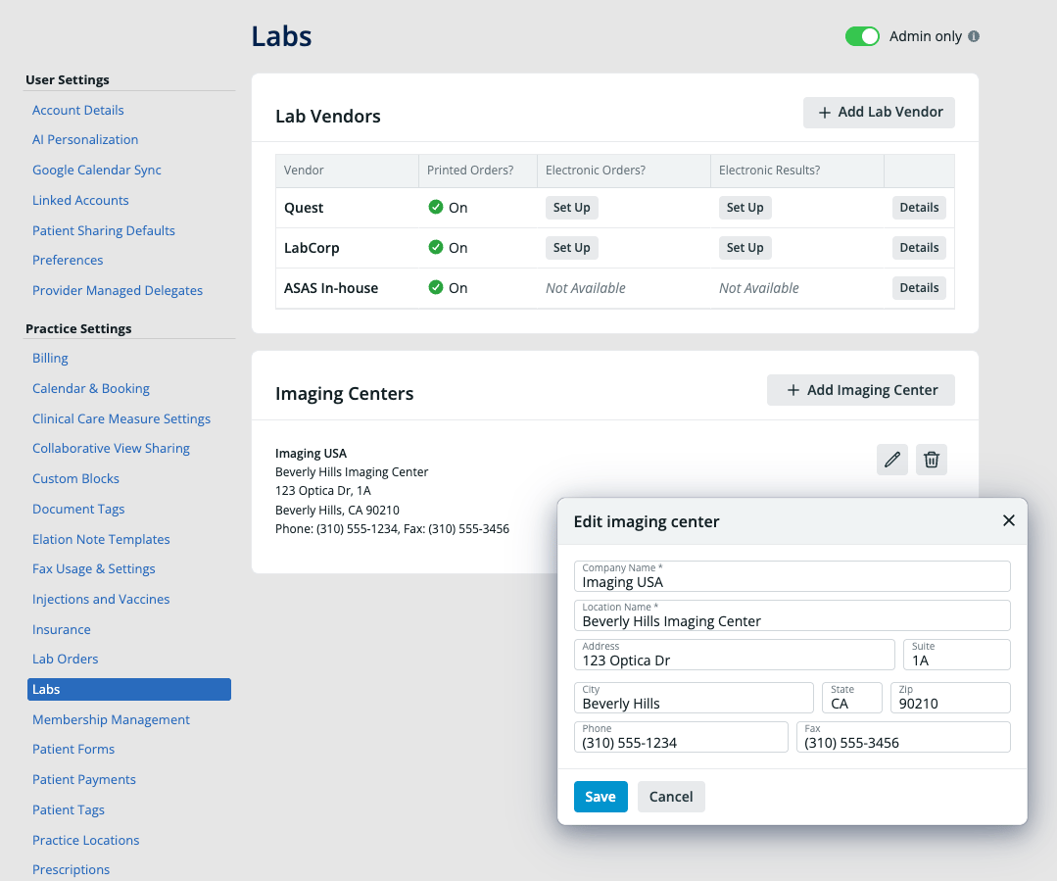Open Elation Note Templates
This screenshot has height=881, width=1057.
coord(101,540)
